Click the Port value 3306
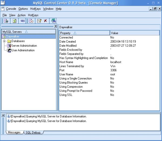This screenshot has height=141, width=162. 113,70
